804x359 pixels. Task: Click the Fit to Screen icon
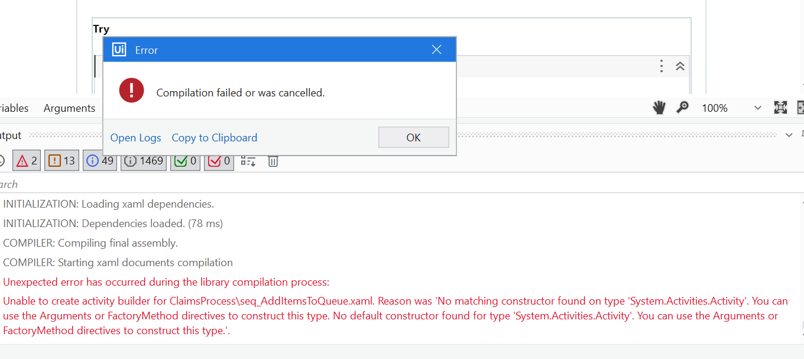pos(780,108)
